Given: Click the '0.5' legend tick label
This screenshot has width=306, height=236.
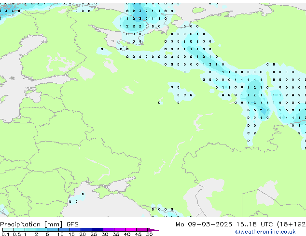Looking at the screenshot, I should [x=17, y=234].
